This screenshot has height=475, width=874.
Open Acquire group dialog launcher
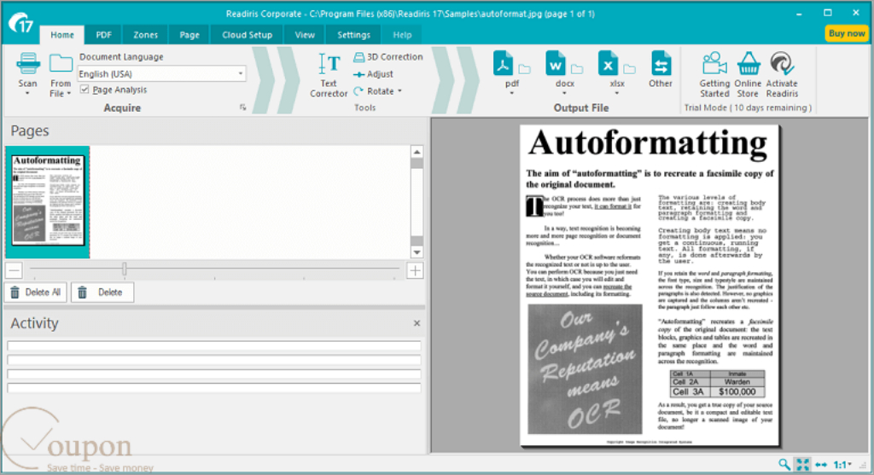point(242,107)
